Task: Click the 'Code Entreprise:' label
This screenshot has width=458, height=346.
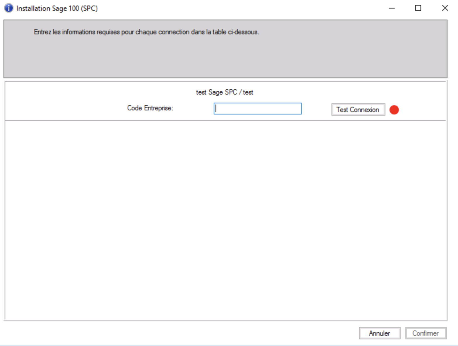Action: click(x=150, y=108)
